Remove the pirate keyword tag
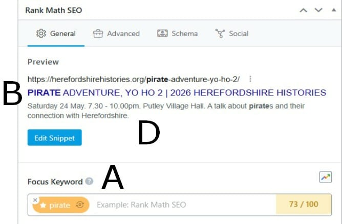342x224 pixels. click(35, 200)
